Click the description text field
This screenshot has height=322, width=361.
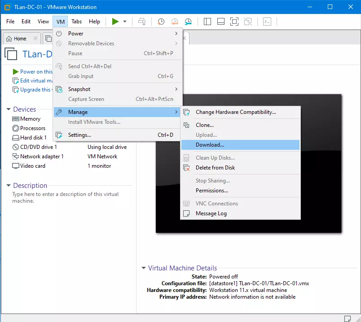(x=66, y=198)
